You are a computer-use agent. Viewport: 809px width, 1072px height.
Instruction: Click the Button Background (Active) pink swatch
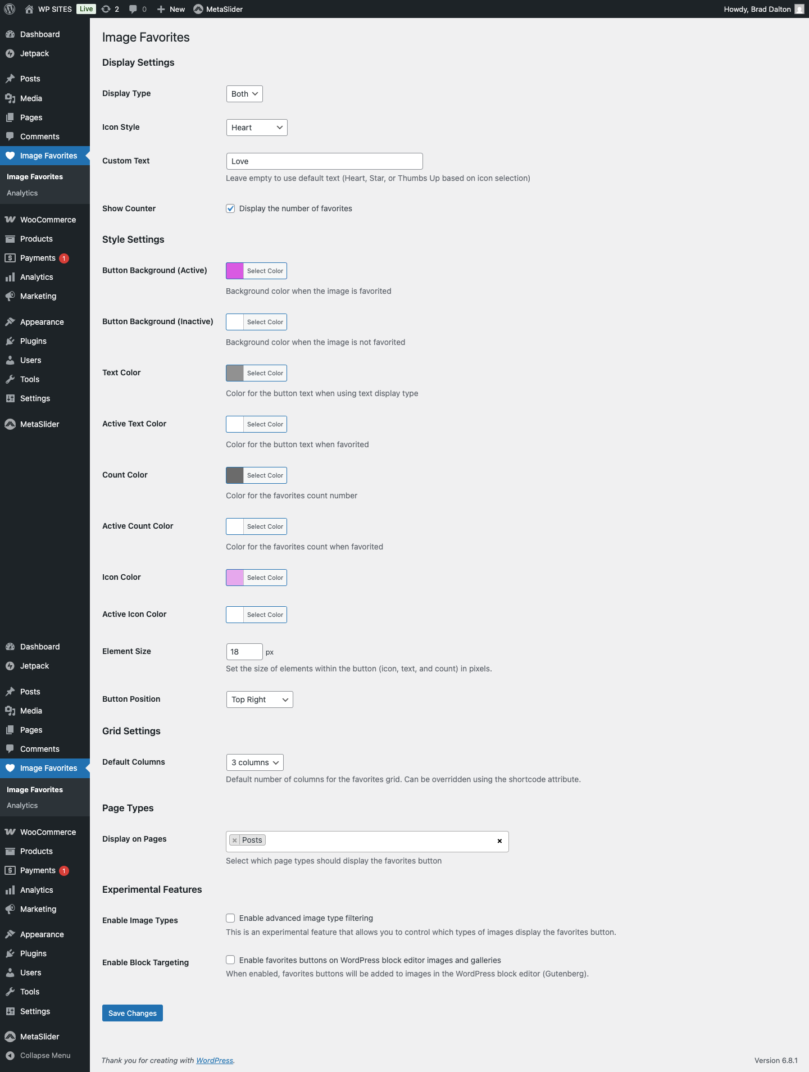point(235,271)
